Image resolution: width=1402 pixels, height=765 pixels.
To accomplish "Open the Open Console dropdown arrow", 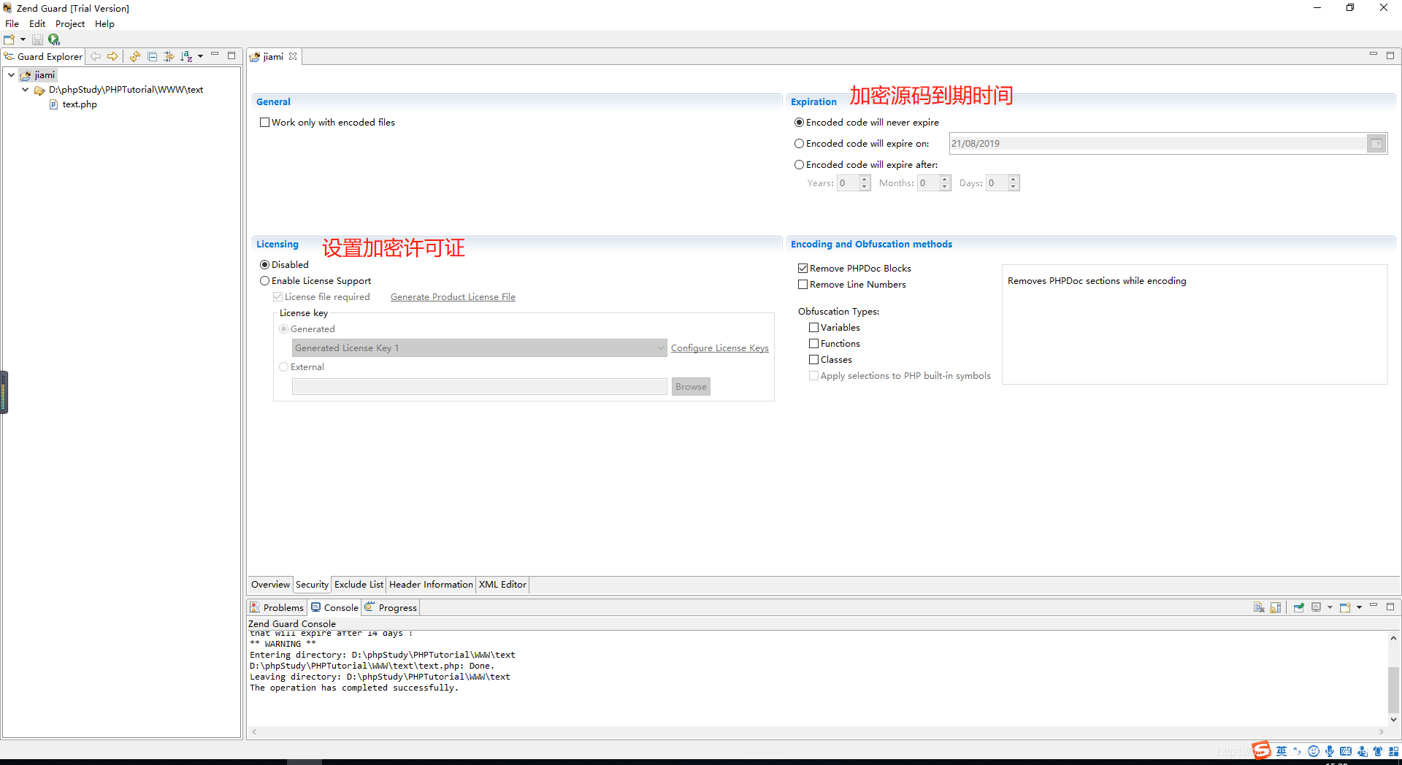I will point(1359,607).
